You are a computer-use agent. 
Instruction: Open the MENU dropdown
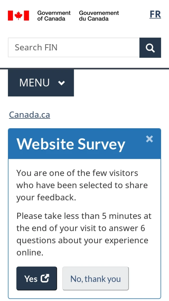(x=41, y=83)
